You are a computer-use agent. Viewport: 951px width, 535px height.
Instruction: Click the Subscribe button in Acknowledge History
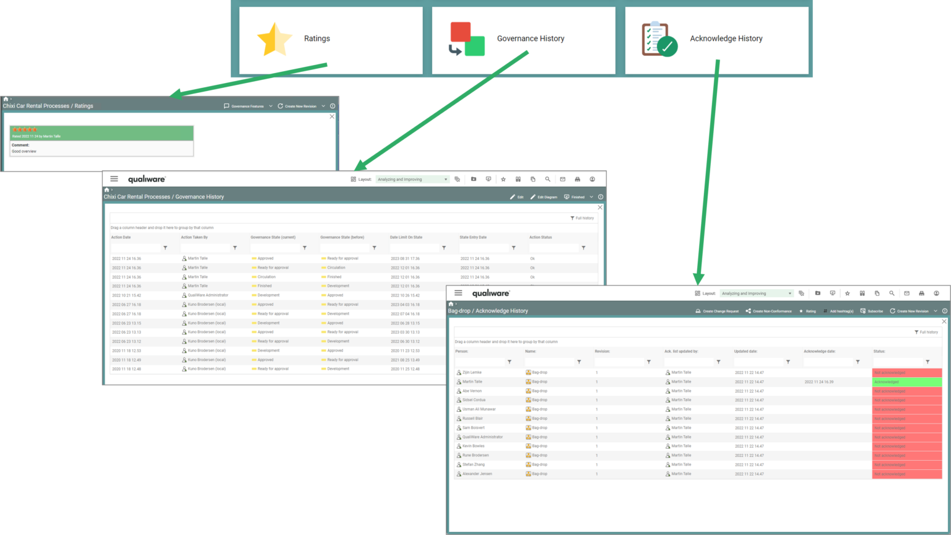coord(871,311)
